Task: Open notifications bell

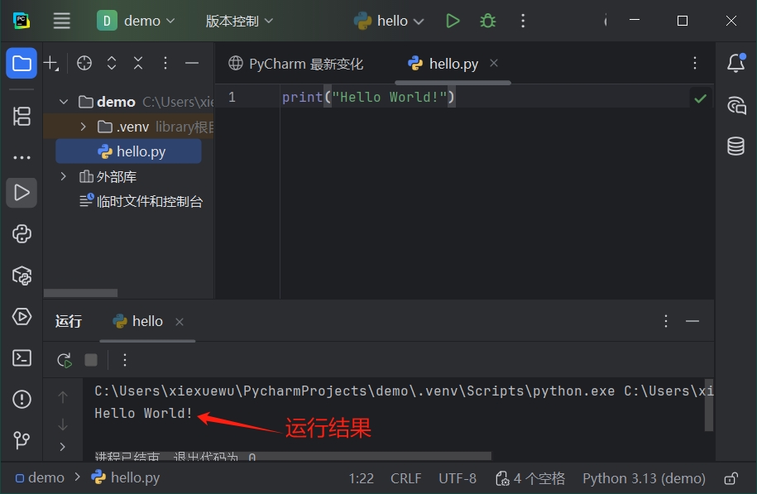Action: [x=735, y=63]
